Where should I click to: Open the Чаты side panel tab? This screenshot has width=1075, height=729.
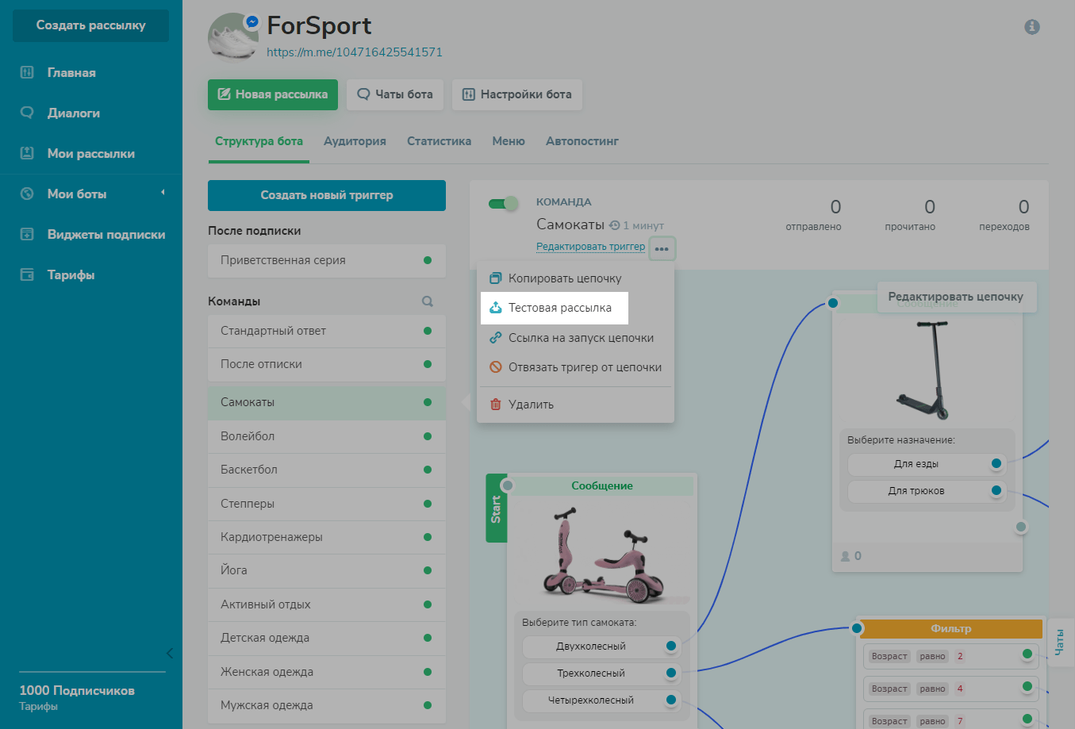1060,642
